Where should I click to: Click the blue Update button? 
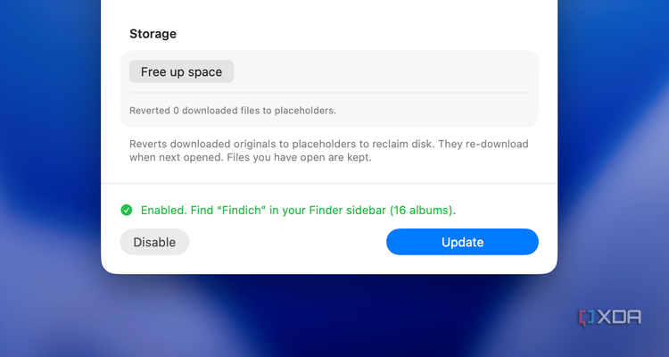[x=462, y=242]
